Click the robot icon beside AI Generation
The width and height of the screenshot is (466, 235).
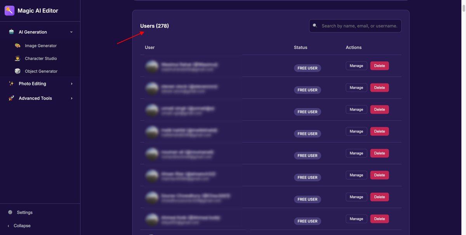point(12,32)
